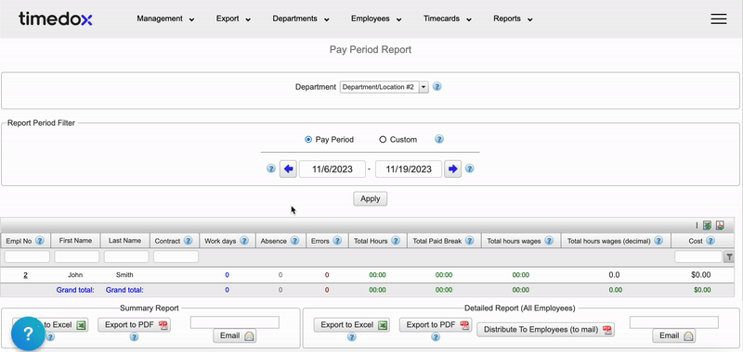The height and width of the screenshot is (352, 743).
Task: Open help icon next to Department
Action: tap(437, 87)
